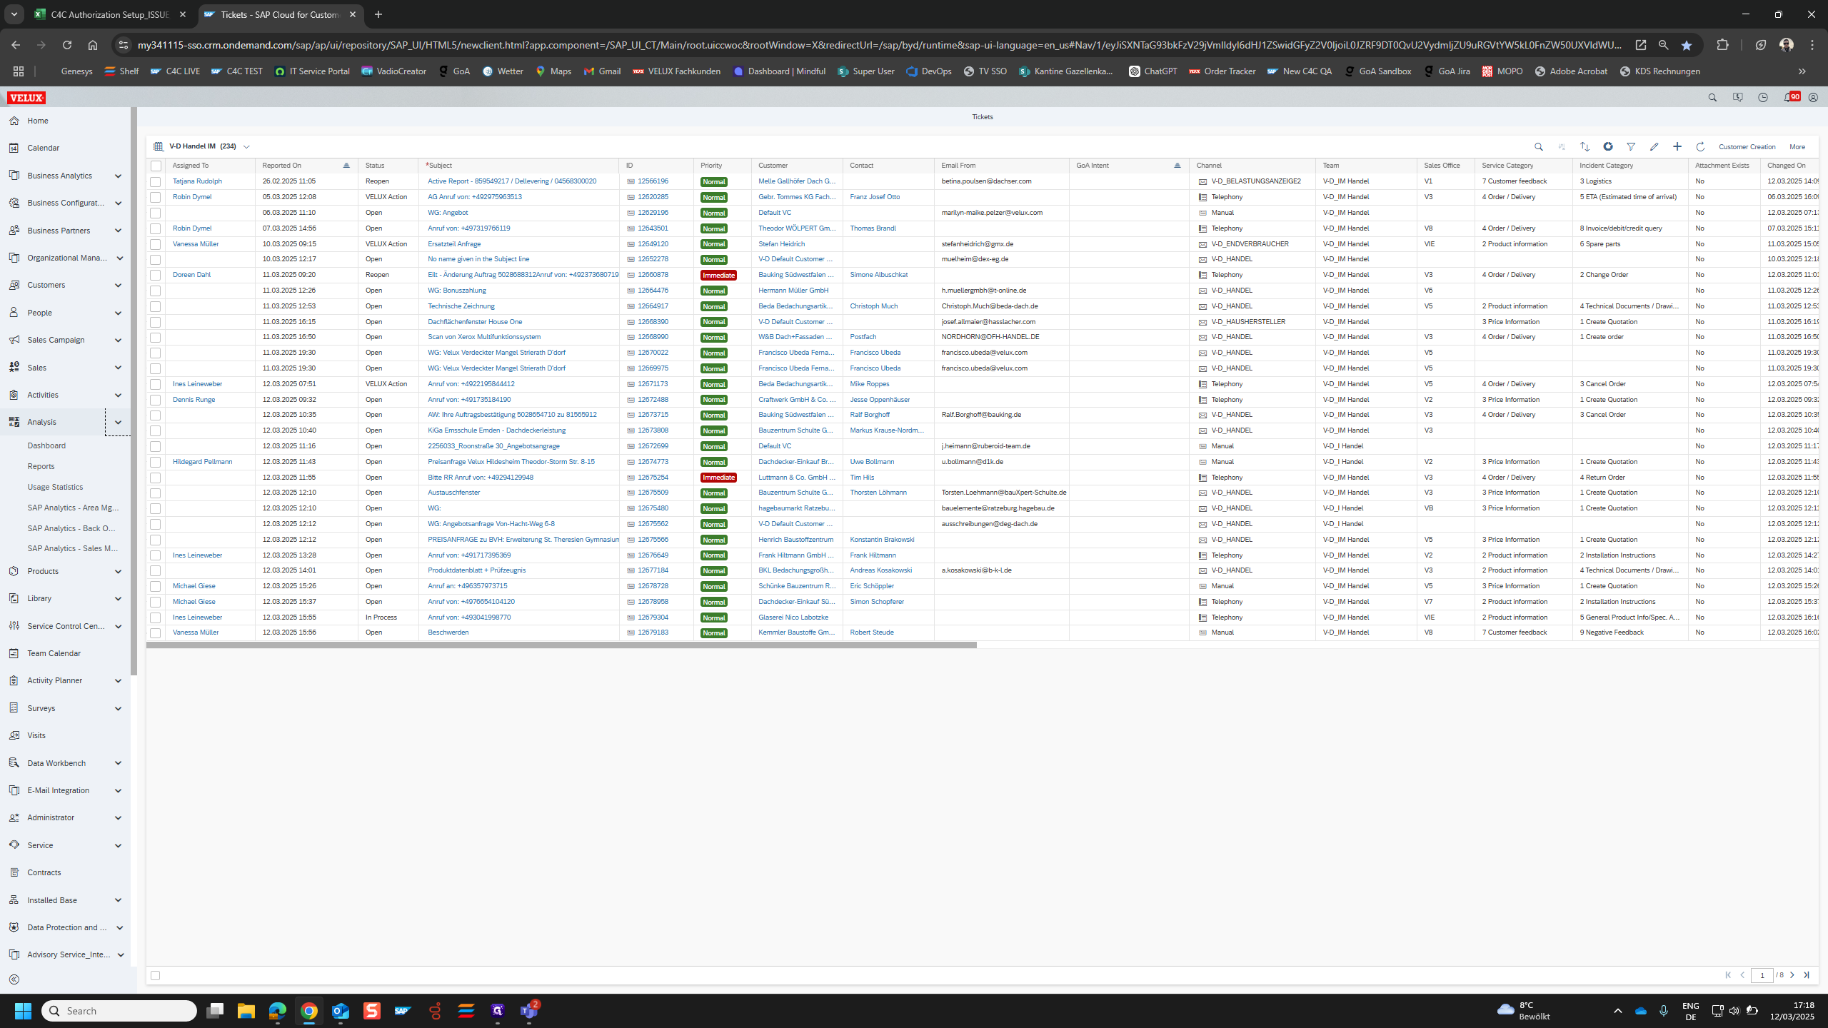Open the V-D Handel IM query dropdown

[246, 146]
